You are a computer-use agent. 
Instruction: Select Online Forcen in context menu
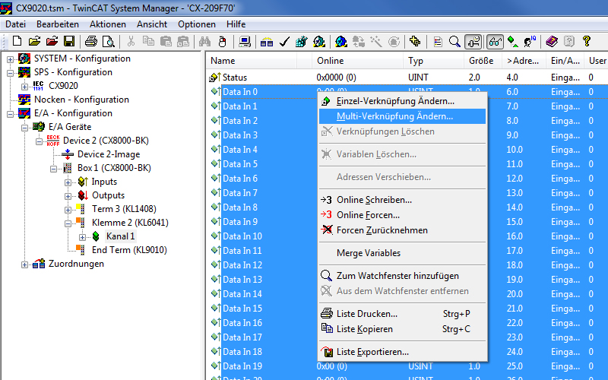[x=402, y=215]
